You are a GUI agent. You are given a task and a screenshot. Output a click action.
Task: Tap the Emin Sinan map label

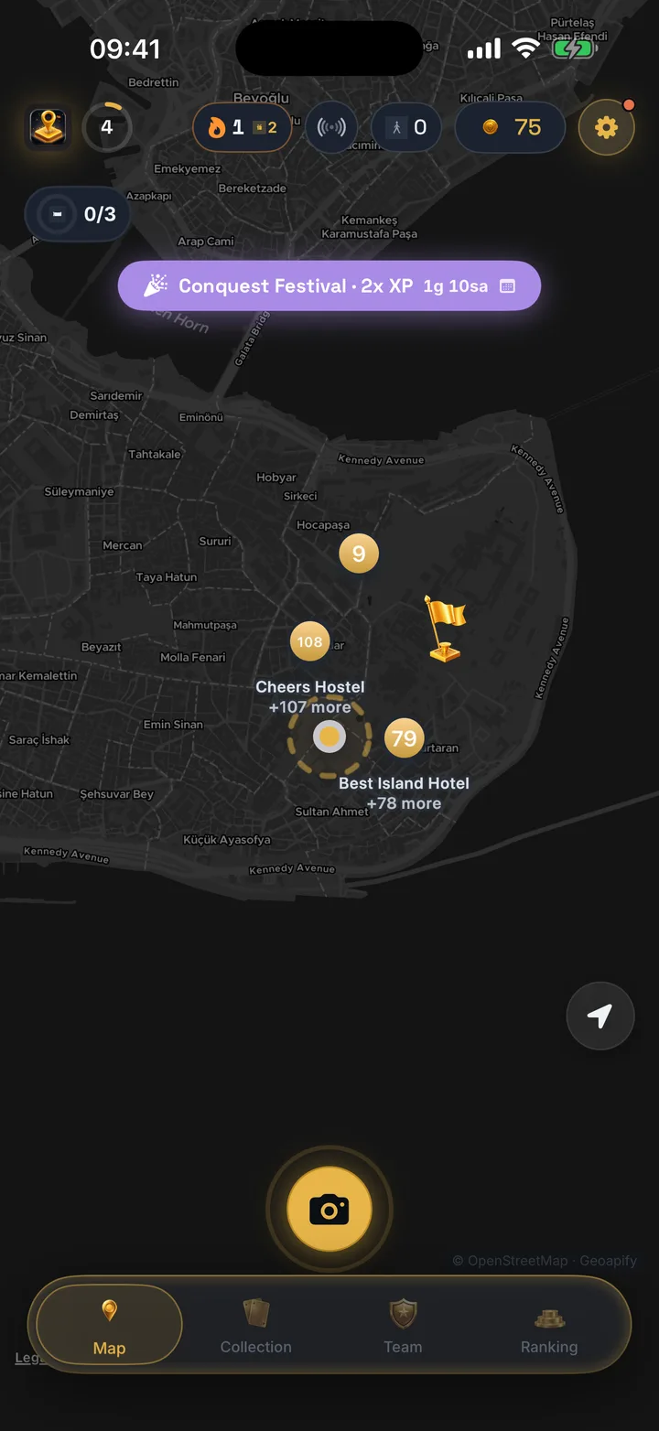point(173,725)
